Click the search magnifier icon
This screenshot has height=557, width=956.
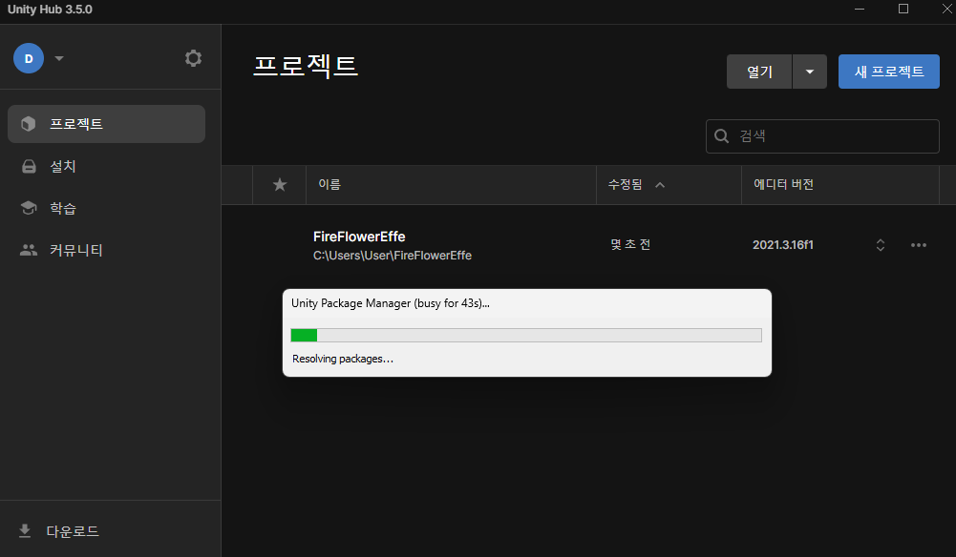pyautogui.click(x=721, y=135)
